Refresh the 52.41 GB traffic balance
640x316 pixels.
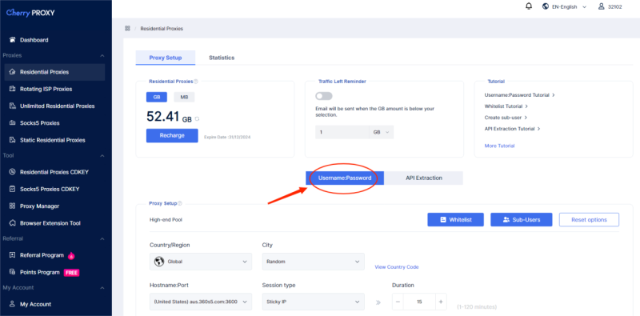pos(197,119)
